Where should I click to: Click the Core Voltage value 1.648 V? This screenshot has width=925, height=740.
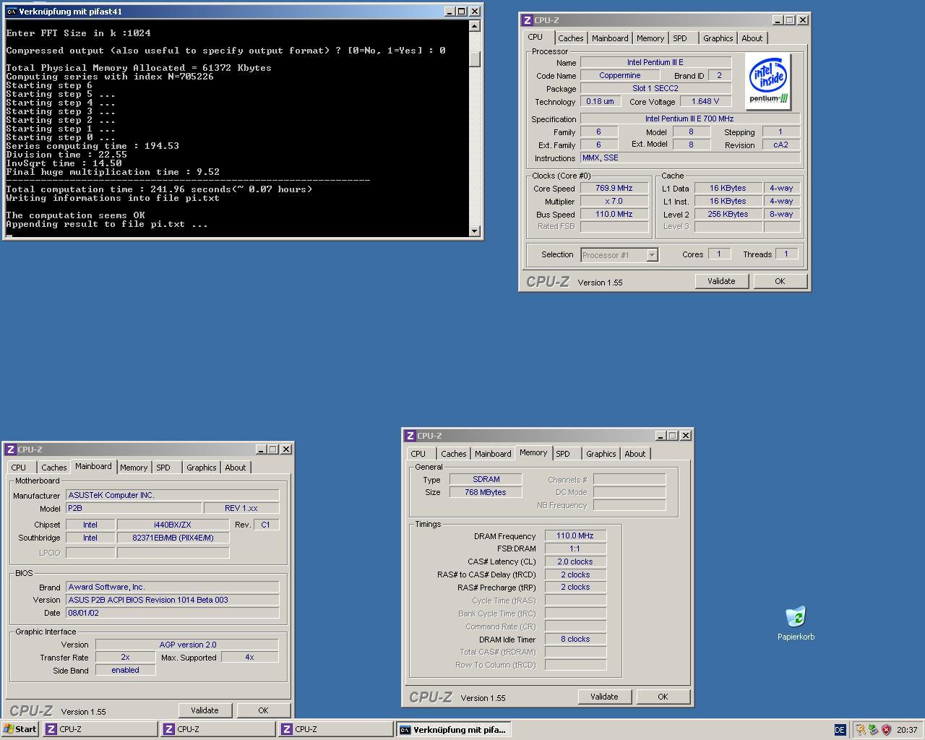(x=705, y=102)
